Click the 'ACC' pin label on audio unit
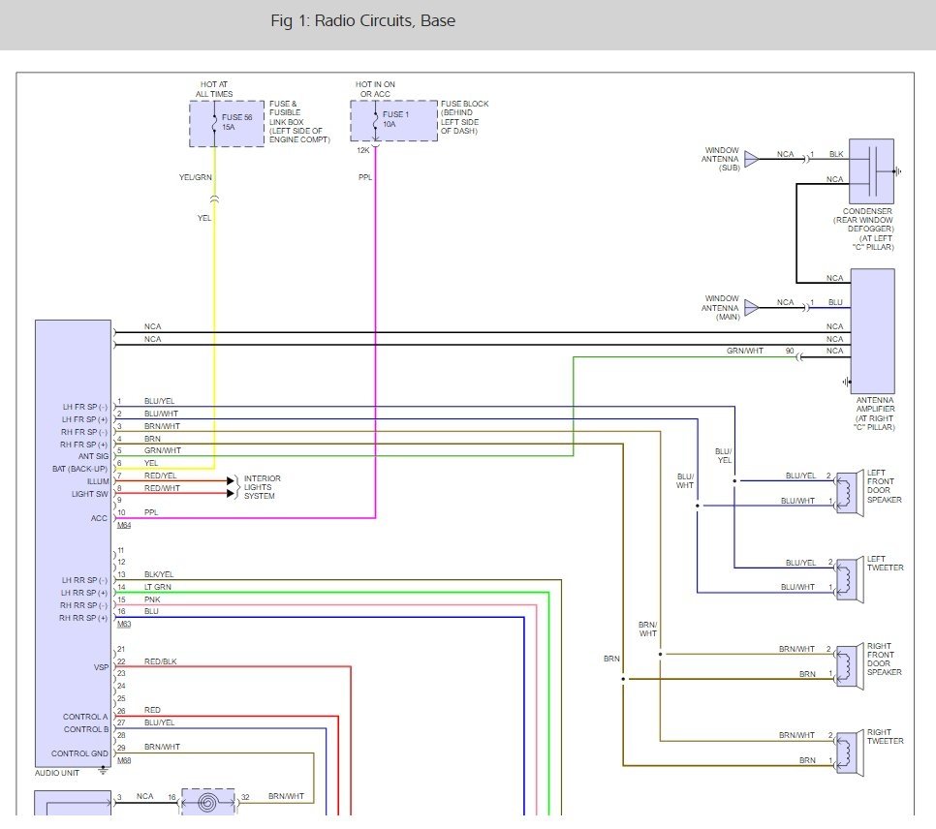The width and height of the screenshot is (936, 829). pos(99,518)
